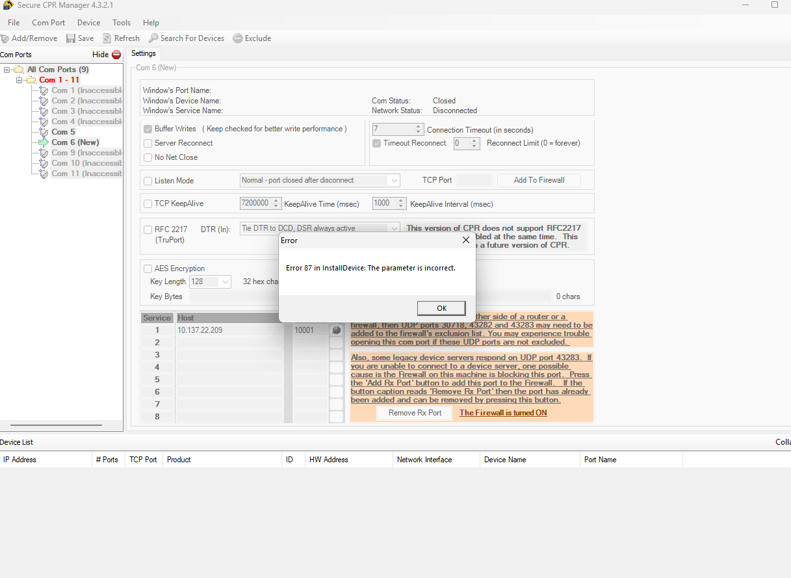
Task: Increase Connection Timeout with the up arrow
Action: tap(419, 125)
